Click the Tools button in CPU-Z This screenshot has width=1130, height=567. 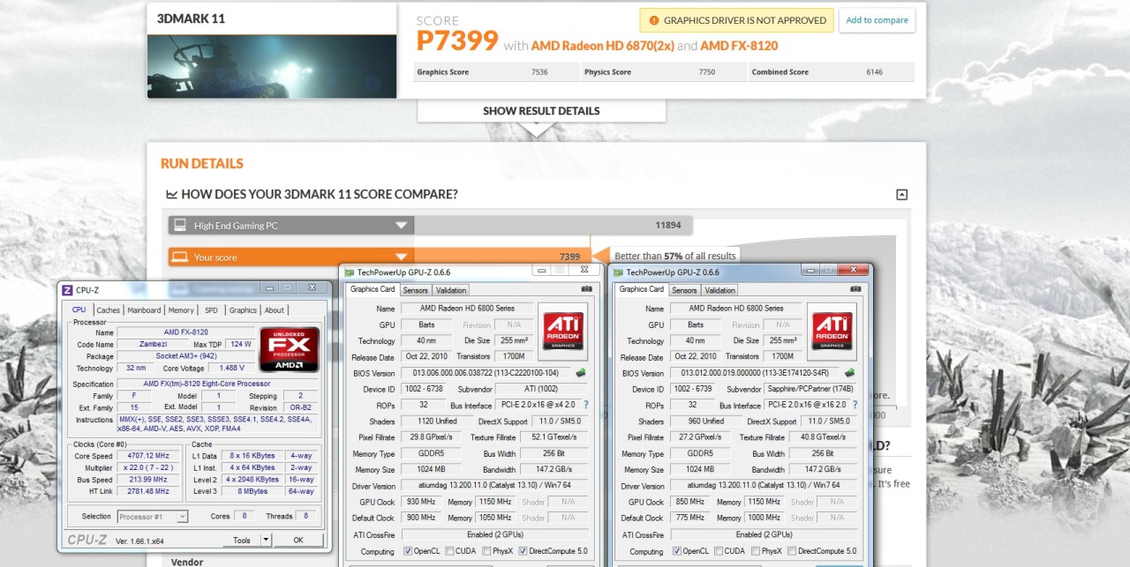242,540
